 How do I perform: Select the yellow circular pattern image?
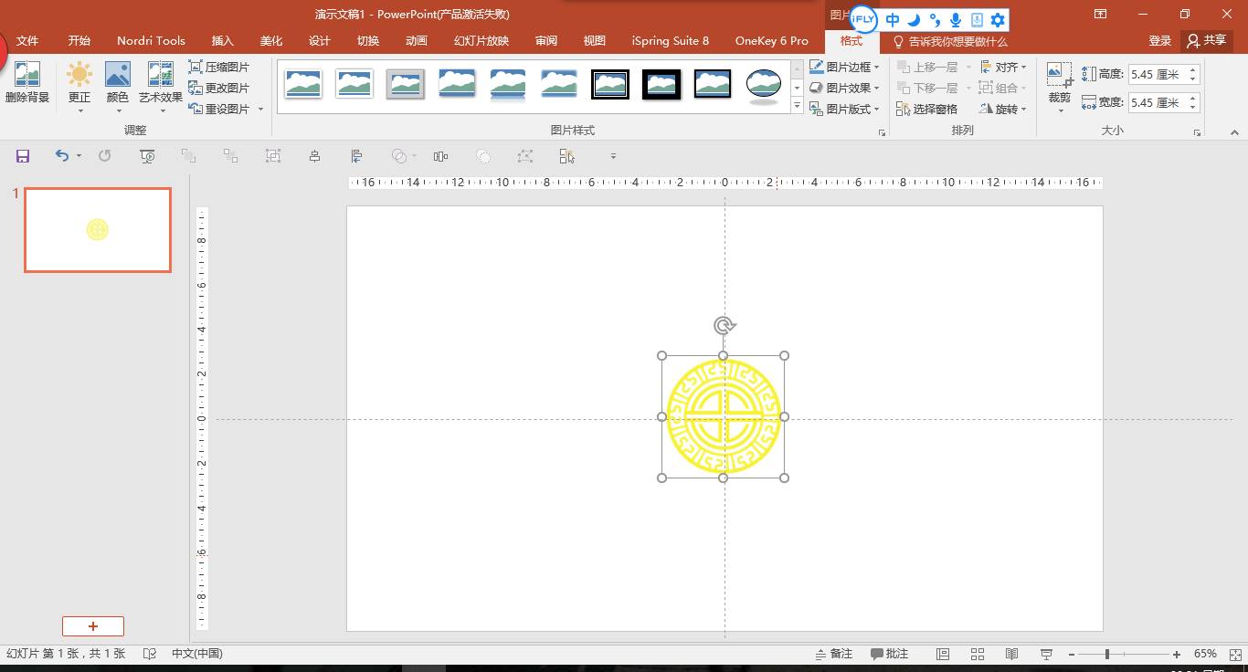pyautogui.click(x=724, y=416)
